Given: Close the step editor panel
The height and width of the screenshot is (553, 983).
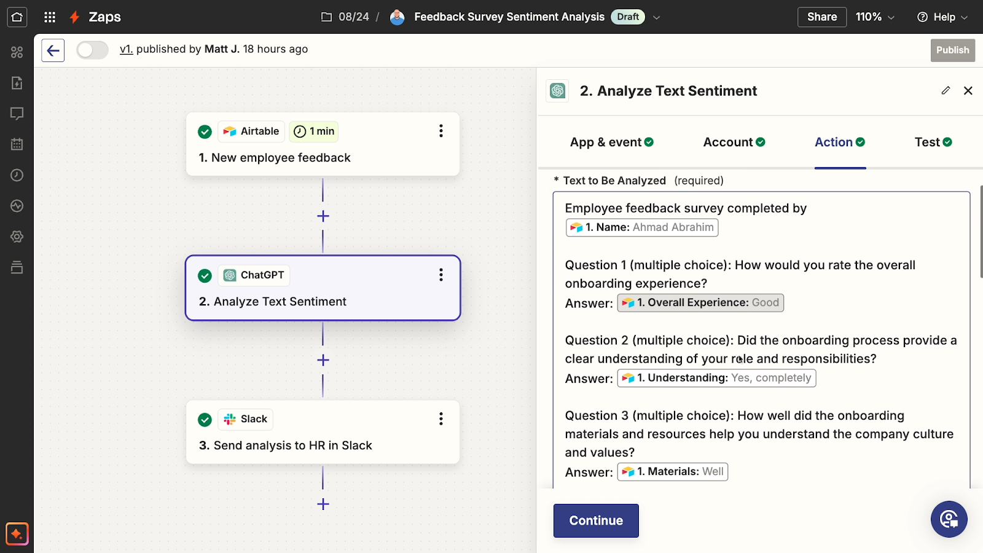Looking at the screenshot, I should tap(968, 90).
